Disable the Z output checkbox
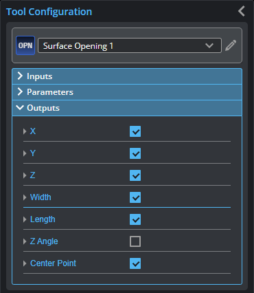The width and height of the screenshot is (254, 293). (135, 175)
